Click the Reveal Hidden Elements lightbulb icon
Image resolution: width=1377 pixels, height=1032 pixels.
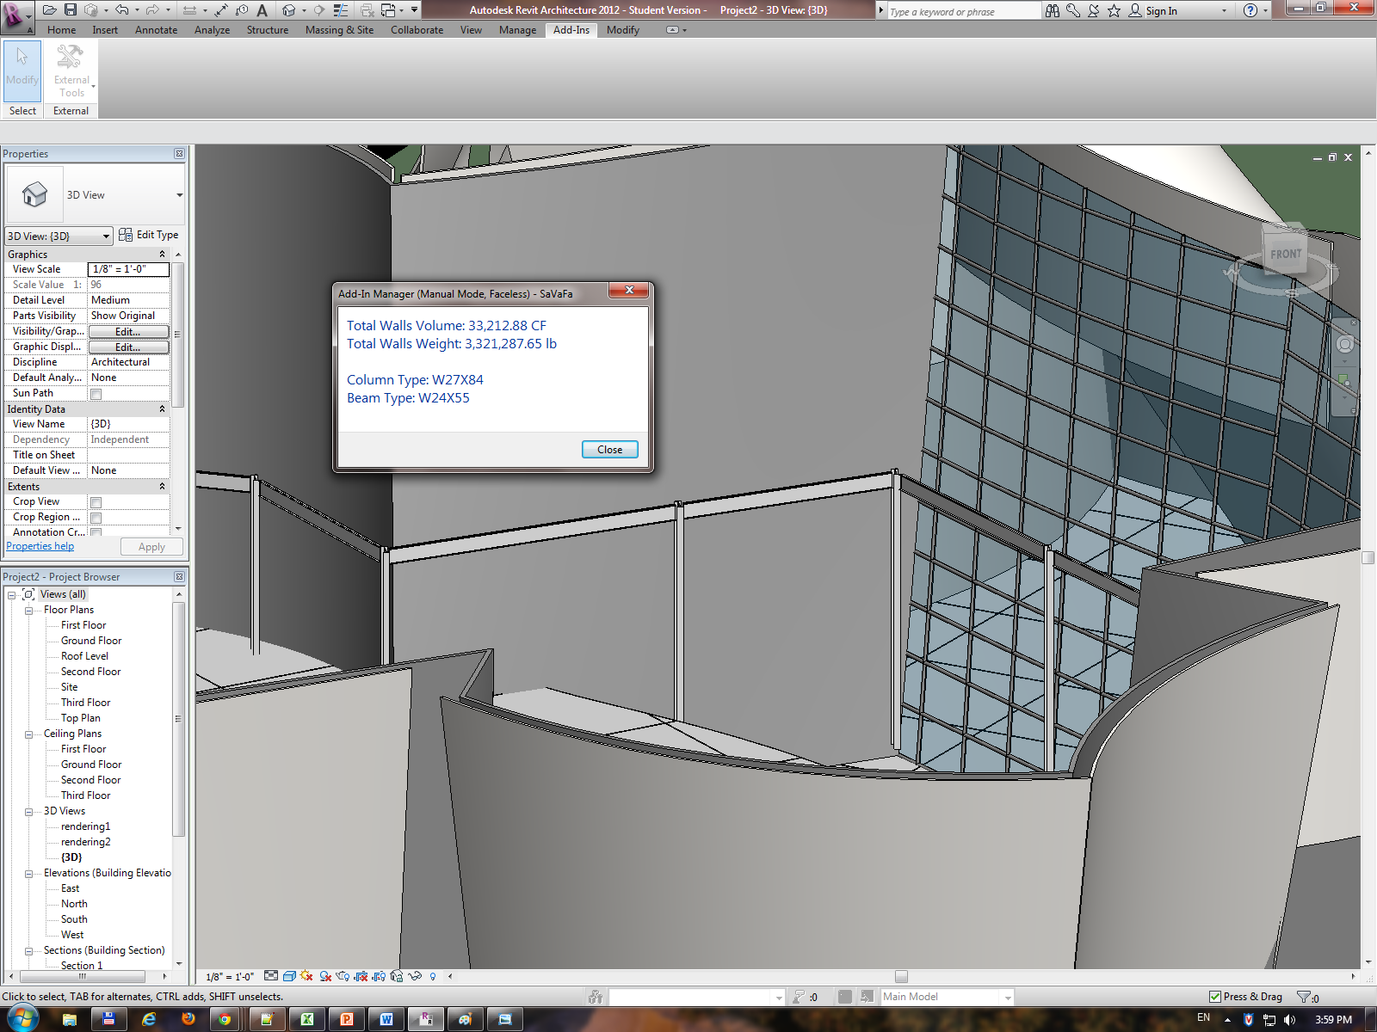tap(433, 976)
